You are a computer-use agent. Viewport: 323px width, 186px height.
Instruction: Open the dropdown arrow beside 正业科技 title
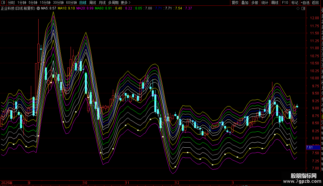tap(38, 8)
